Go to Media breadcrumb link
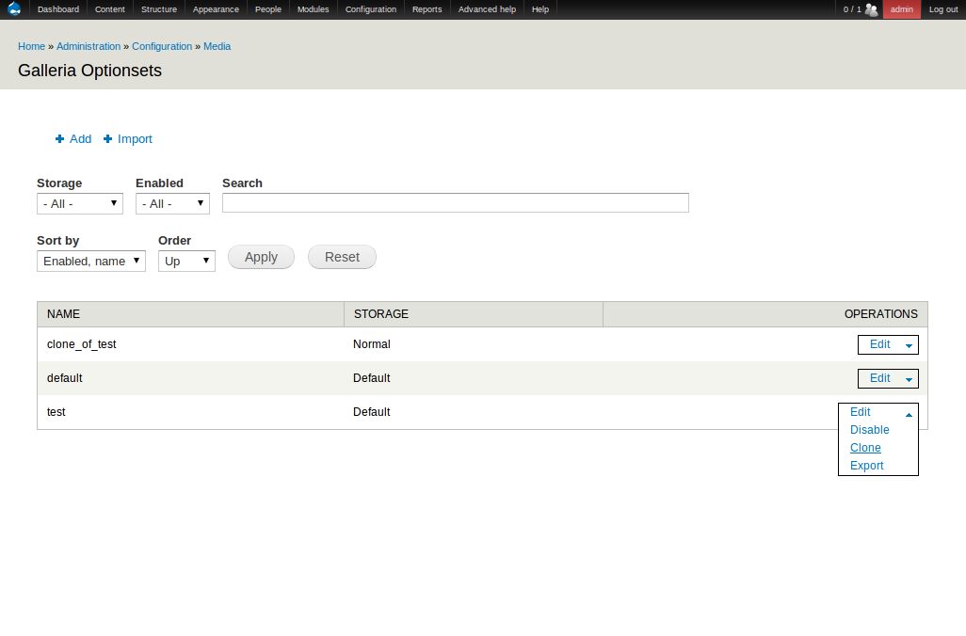The image size is (966, 636). pos(217,46)
